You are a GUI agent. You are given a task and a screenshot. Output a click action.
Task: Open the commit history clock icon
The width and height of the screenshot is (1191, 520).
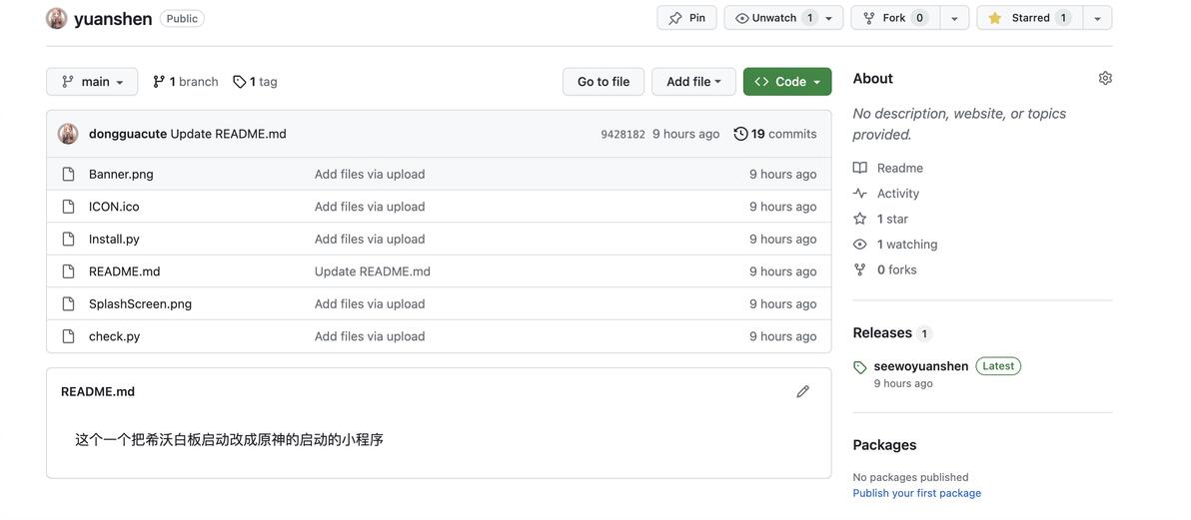click(x=740, y=134)
